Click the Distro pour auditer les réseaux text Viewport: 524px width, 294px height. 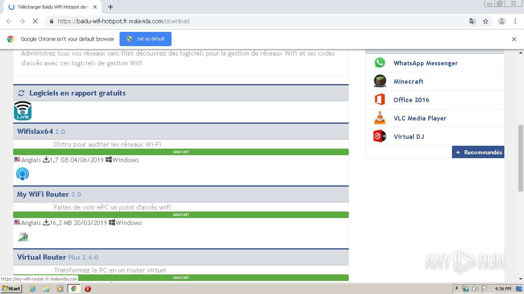pos(107,145)
